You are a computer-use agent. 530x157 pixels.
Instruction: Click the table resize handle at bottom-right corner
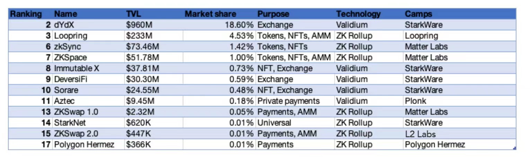[x=514, y=148]
